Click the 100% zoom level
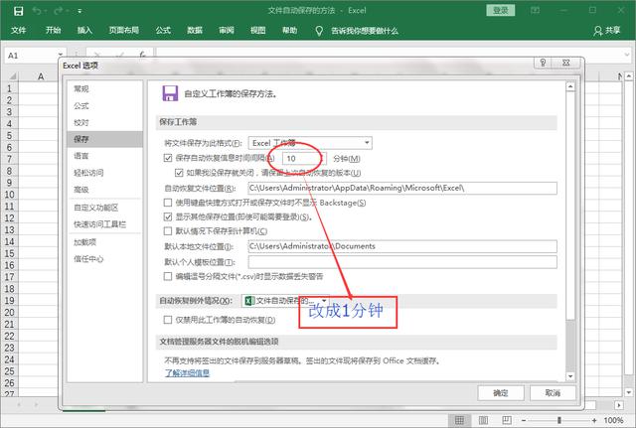Image resolution: width=636 pixels, height=428 pixels. point(614,421)
